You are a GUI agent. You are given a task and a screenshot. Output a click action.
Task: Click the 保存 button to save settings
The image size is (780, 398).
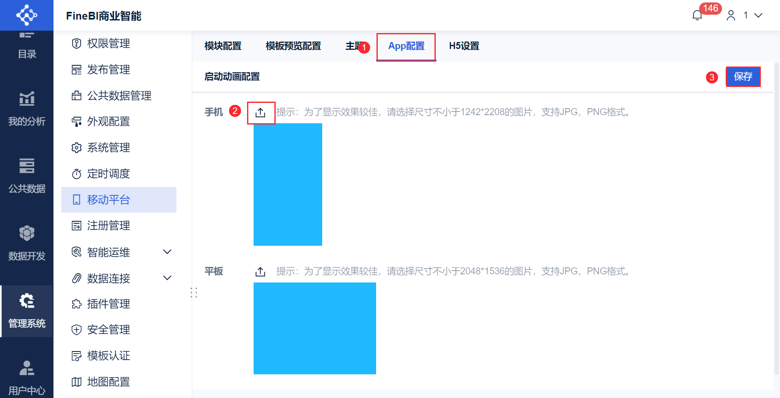click(743, 77)
